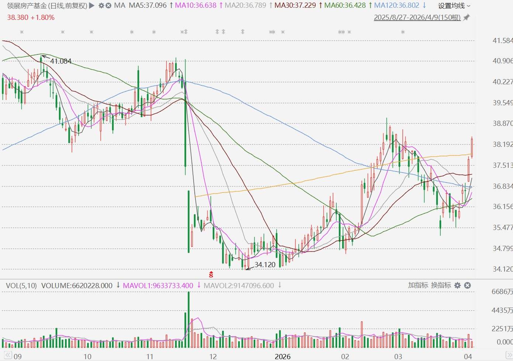Click the 2026 year marker on time axis

[x=283, y=356]
